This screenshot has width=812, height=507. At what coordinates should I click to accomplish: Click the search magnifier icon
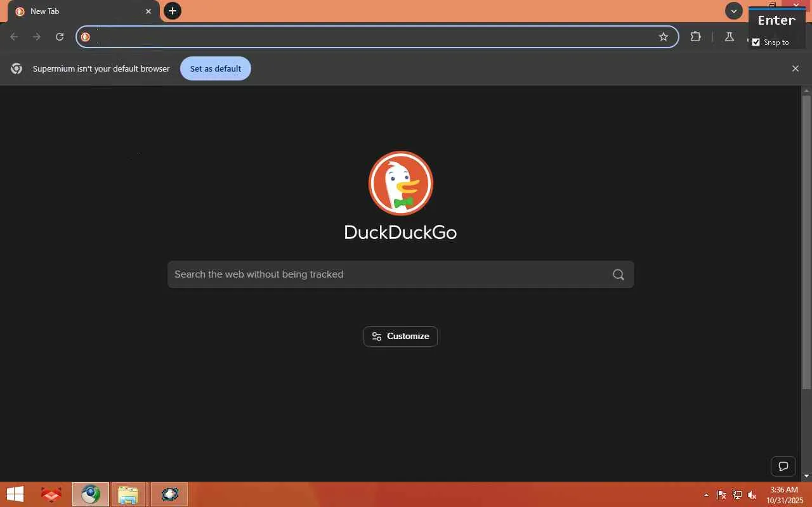pos(619,274)
